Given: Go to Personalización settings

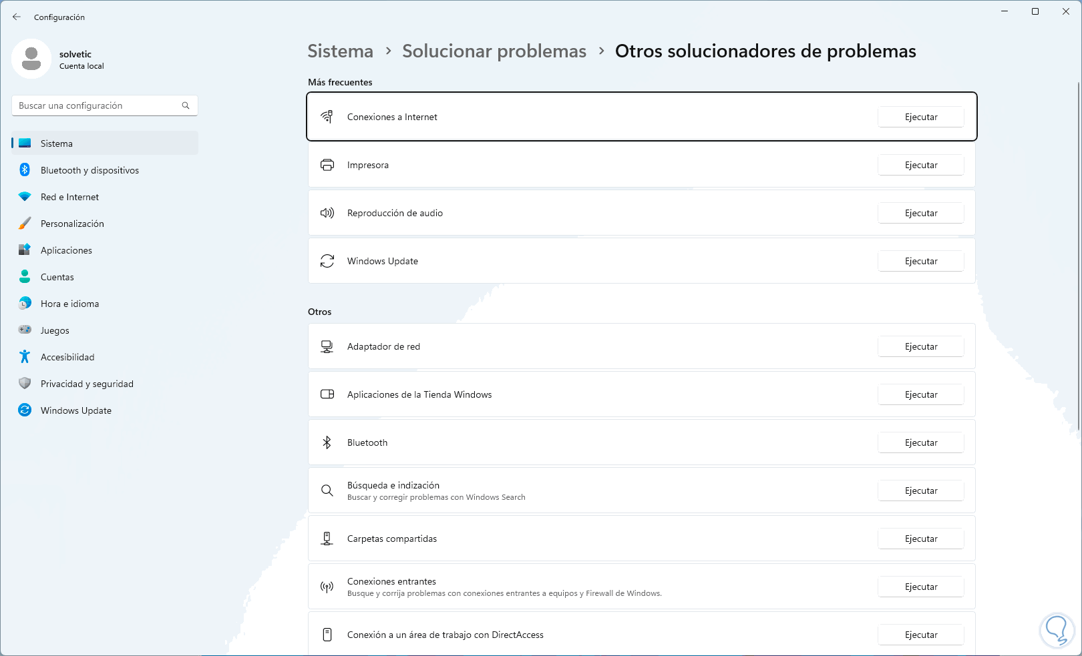Looking at the screenshot, I should pos(72,224).
